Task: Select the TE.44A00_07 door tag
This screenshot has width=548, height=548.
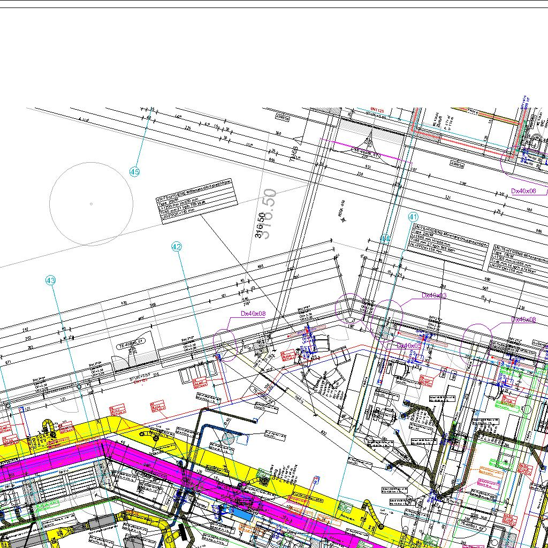Action: click(366, 152)
